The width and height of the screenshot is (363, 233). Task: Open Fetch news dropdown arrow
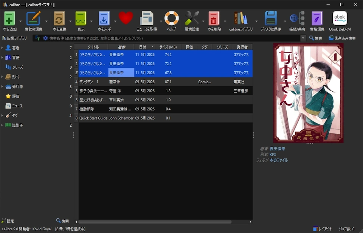pos(161,21)
